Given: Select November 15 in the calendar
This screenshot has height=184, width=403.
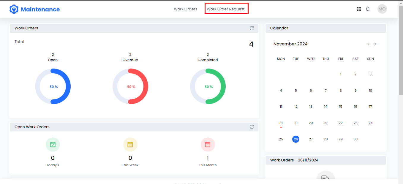Looking at the screenshot, I should coord(341,107).
